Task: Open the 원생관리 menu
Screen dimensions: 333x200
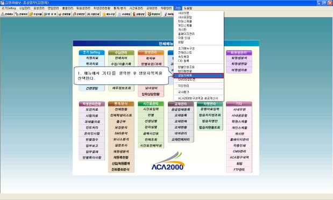Action: point(39,8)
